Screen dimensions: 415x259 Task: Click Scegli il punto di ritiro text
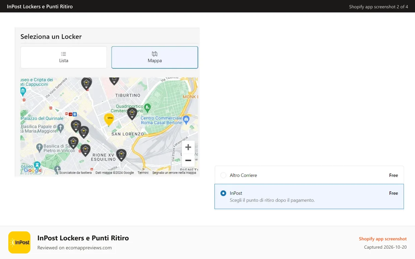click(x=272, y=200)
